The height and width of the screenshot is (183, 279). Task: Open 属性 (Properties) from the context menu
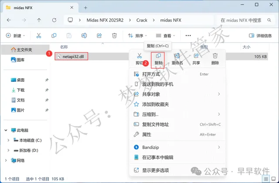coord(177,135)
